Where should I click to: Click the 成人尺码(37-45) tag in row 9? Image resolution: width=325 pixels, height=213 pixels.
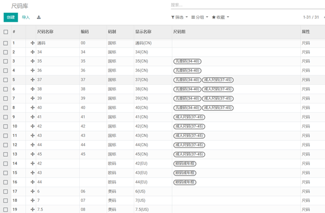pyautogui.click(x=189, y=117)
